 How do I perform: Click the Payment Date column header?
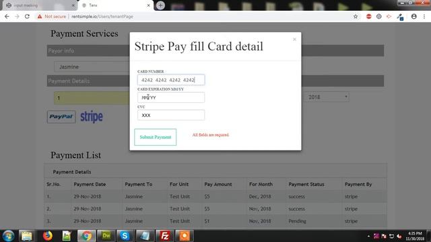pyautogui.click(x=90, y=184)
